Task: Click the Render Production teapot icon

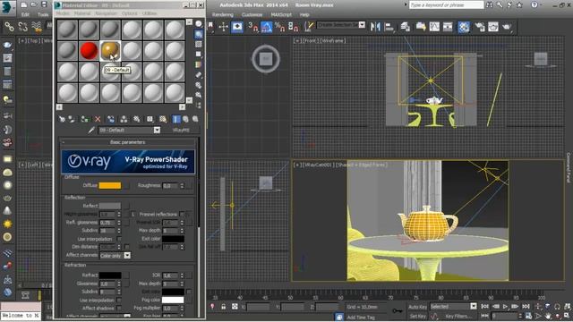Action: point(507,27)
